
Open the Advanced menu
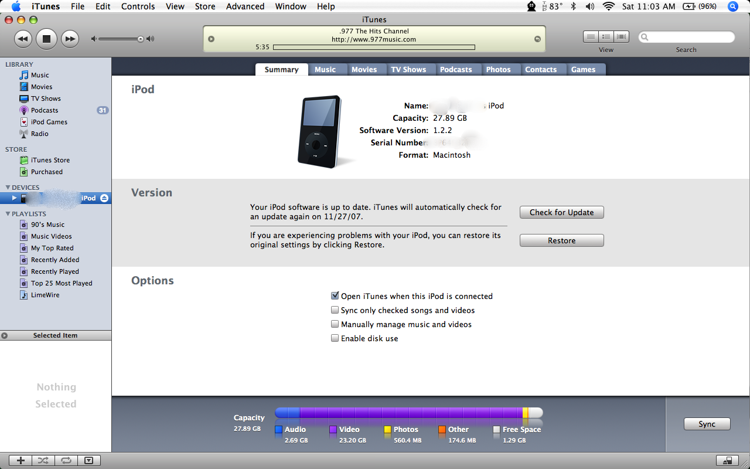click(245, 6)
